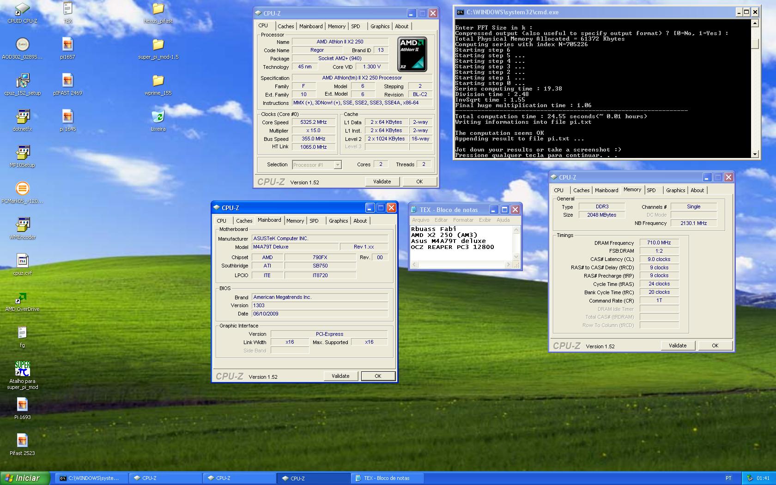
Task: Click the AMD Athlon II X2 logo
Action: click(412, 54)
